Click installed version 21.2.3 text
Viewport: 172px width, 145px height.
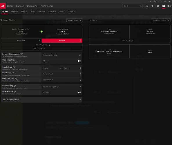(x=21, y=32)
